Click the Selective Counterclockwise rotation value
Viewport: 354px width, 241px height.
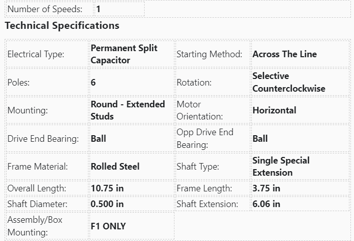point(289,83)
